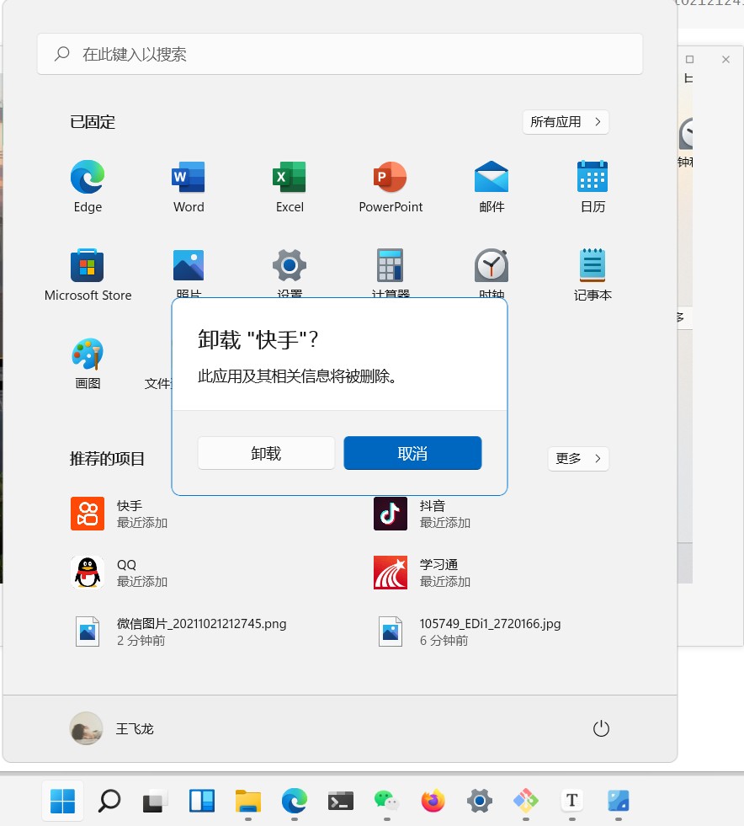Maximize the background window
This screenshot has width=744, height=826.
(689, 60)
